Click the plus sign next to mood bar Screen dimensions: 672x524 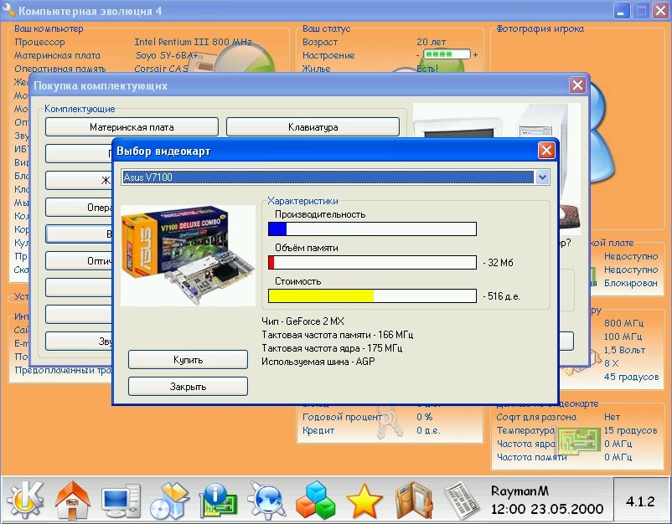[475, 54]
